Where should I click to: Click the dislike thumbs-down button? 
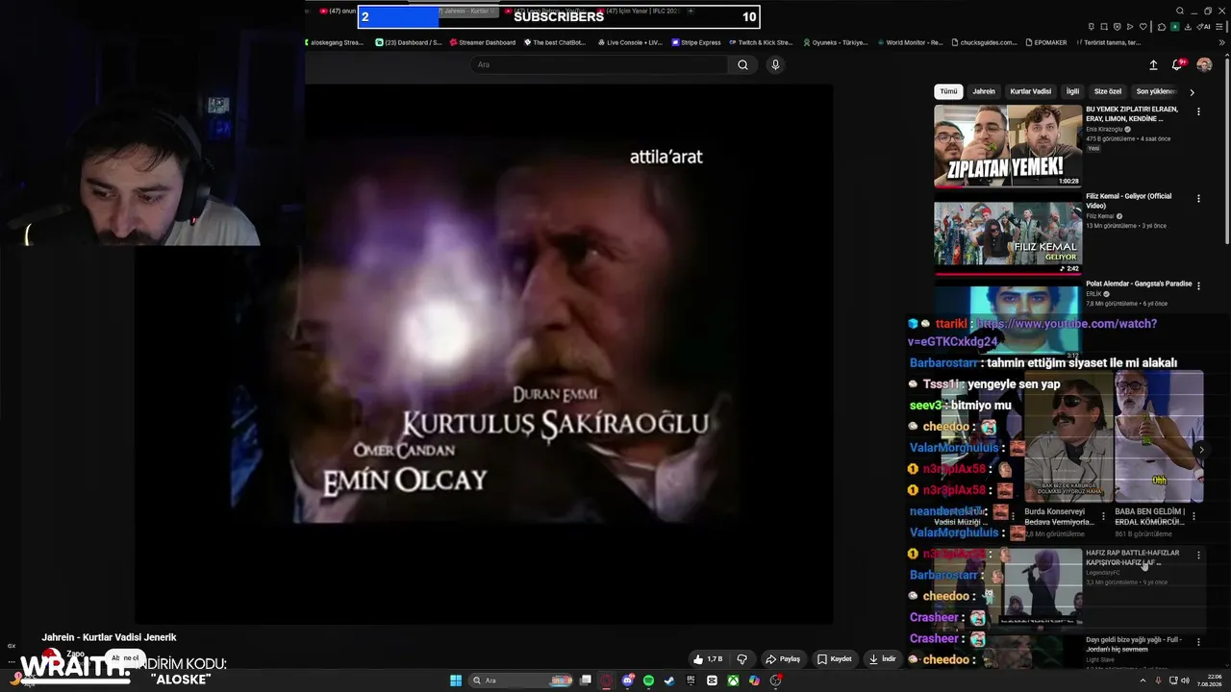741,659
